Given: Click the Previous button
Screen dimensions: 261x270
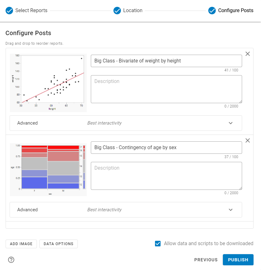Looking at the screenshot, I should (x=206, y=260).
